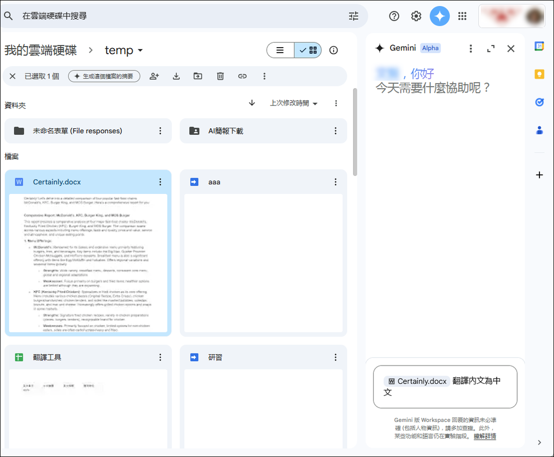Open the File responses folder
The height and width of the screenshot is (457, 554).
pos(88,131)
